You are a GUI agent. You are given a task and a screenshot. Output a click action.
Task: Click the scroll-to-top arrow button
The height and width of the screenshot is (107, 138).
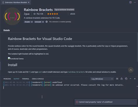pos(131,70)
